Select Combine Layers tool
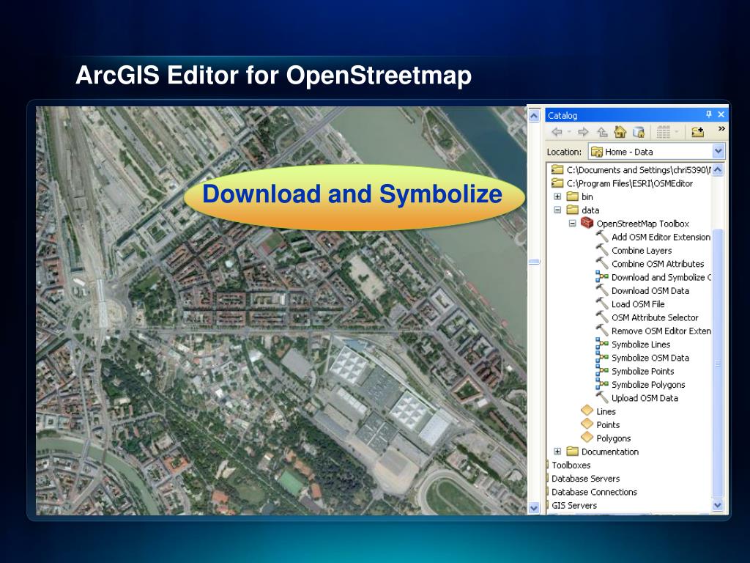750x563 pixels. 642,251
